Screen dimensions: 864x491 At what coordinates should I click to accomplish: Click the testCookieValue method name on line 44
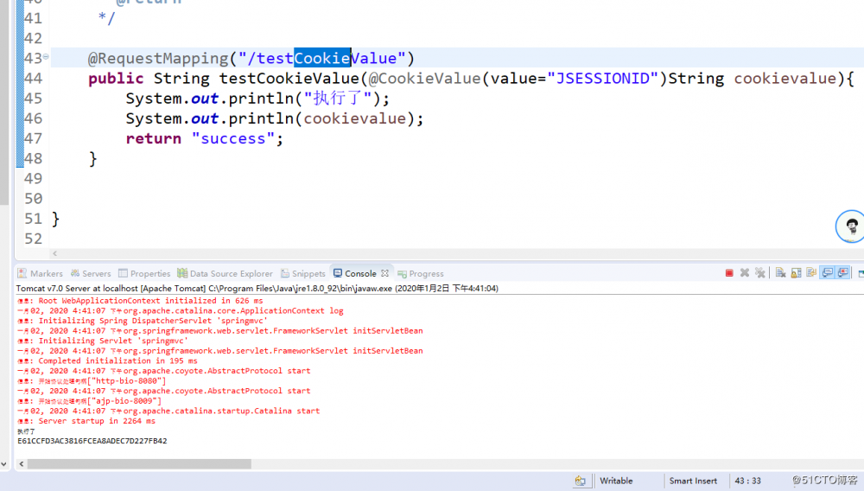click(x=289, y=79)
